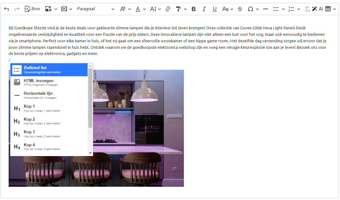Select Kop 2 heading option
The image size is (340, 200).
[49, 121]
